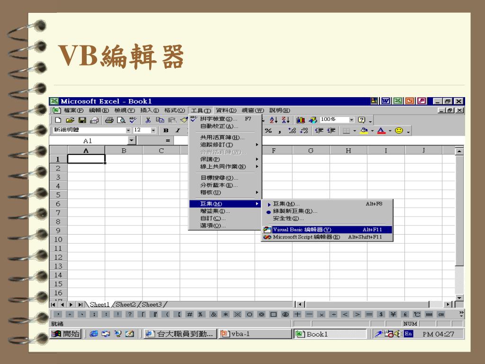Toggle Bold formatting
The image size is (485, 364).
166,131
